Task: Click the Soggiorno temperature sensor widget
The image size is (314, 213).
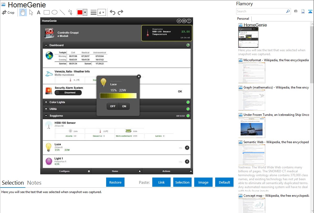Action: click(167, 33)
